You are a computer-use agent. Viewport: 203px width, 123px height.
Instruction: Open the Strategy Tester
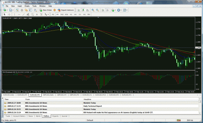(35, 10)
